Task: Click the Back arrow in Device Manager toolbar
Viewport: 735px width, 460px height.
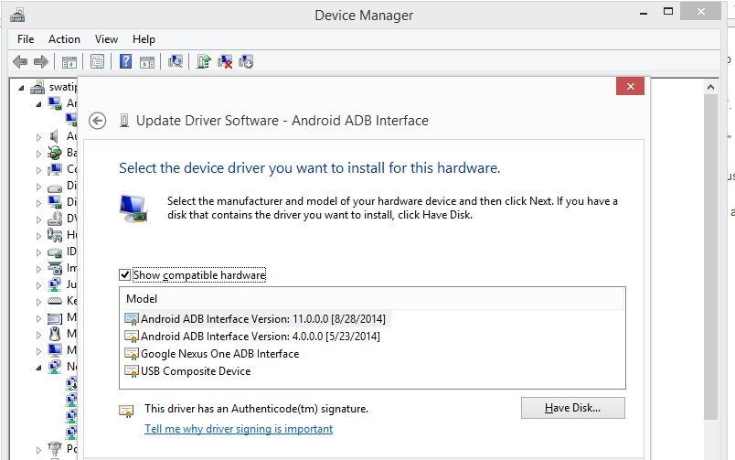Action: 19,62
